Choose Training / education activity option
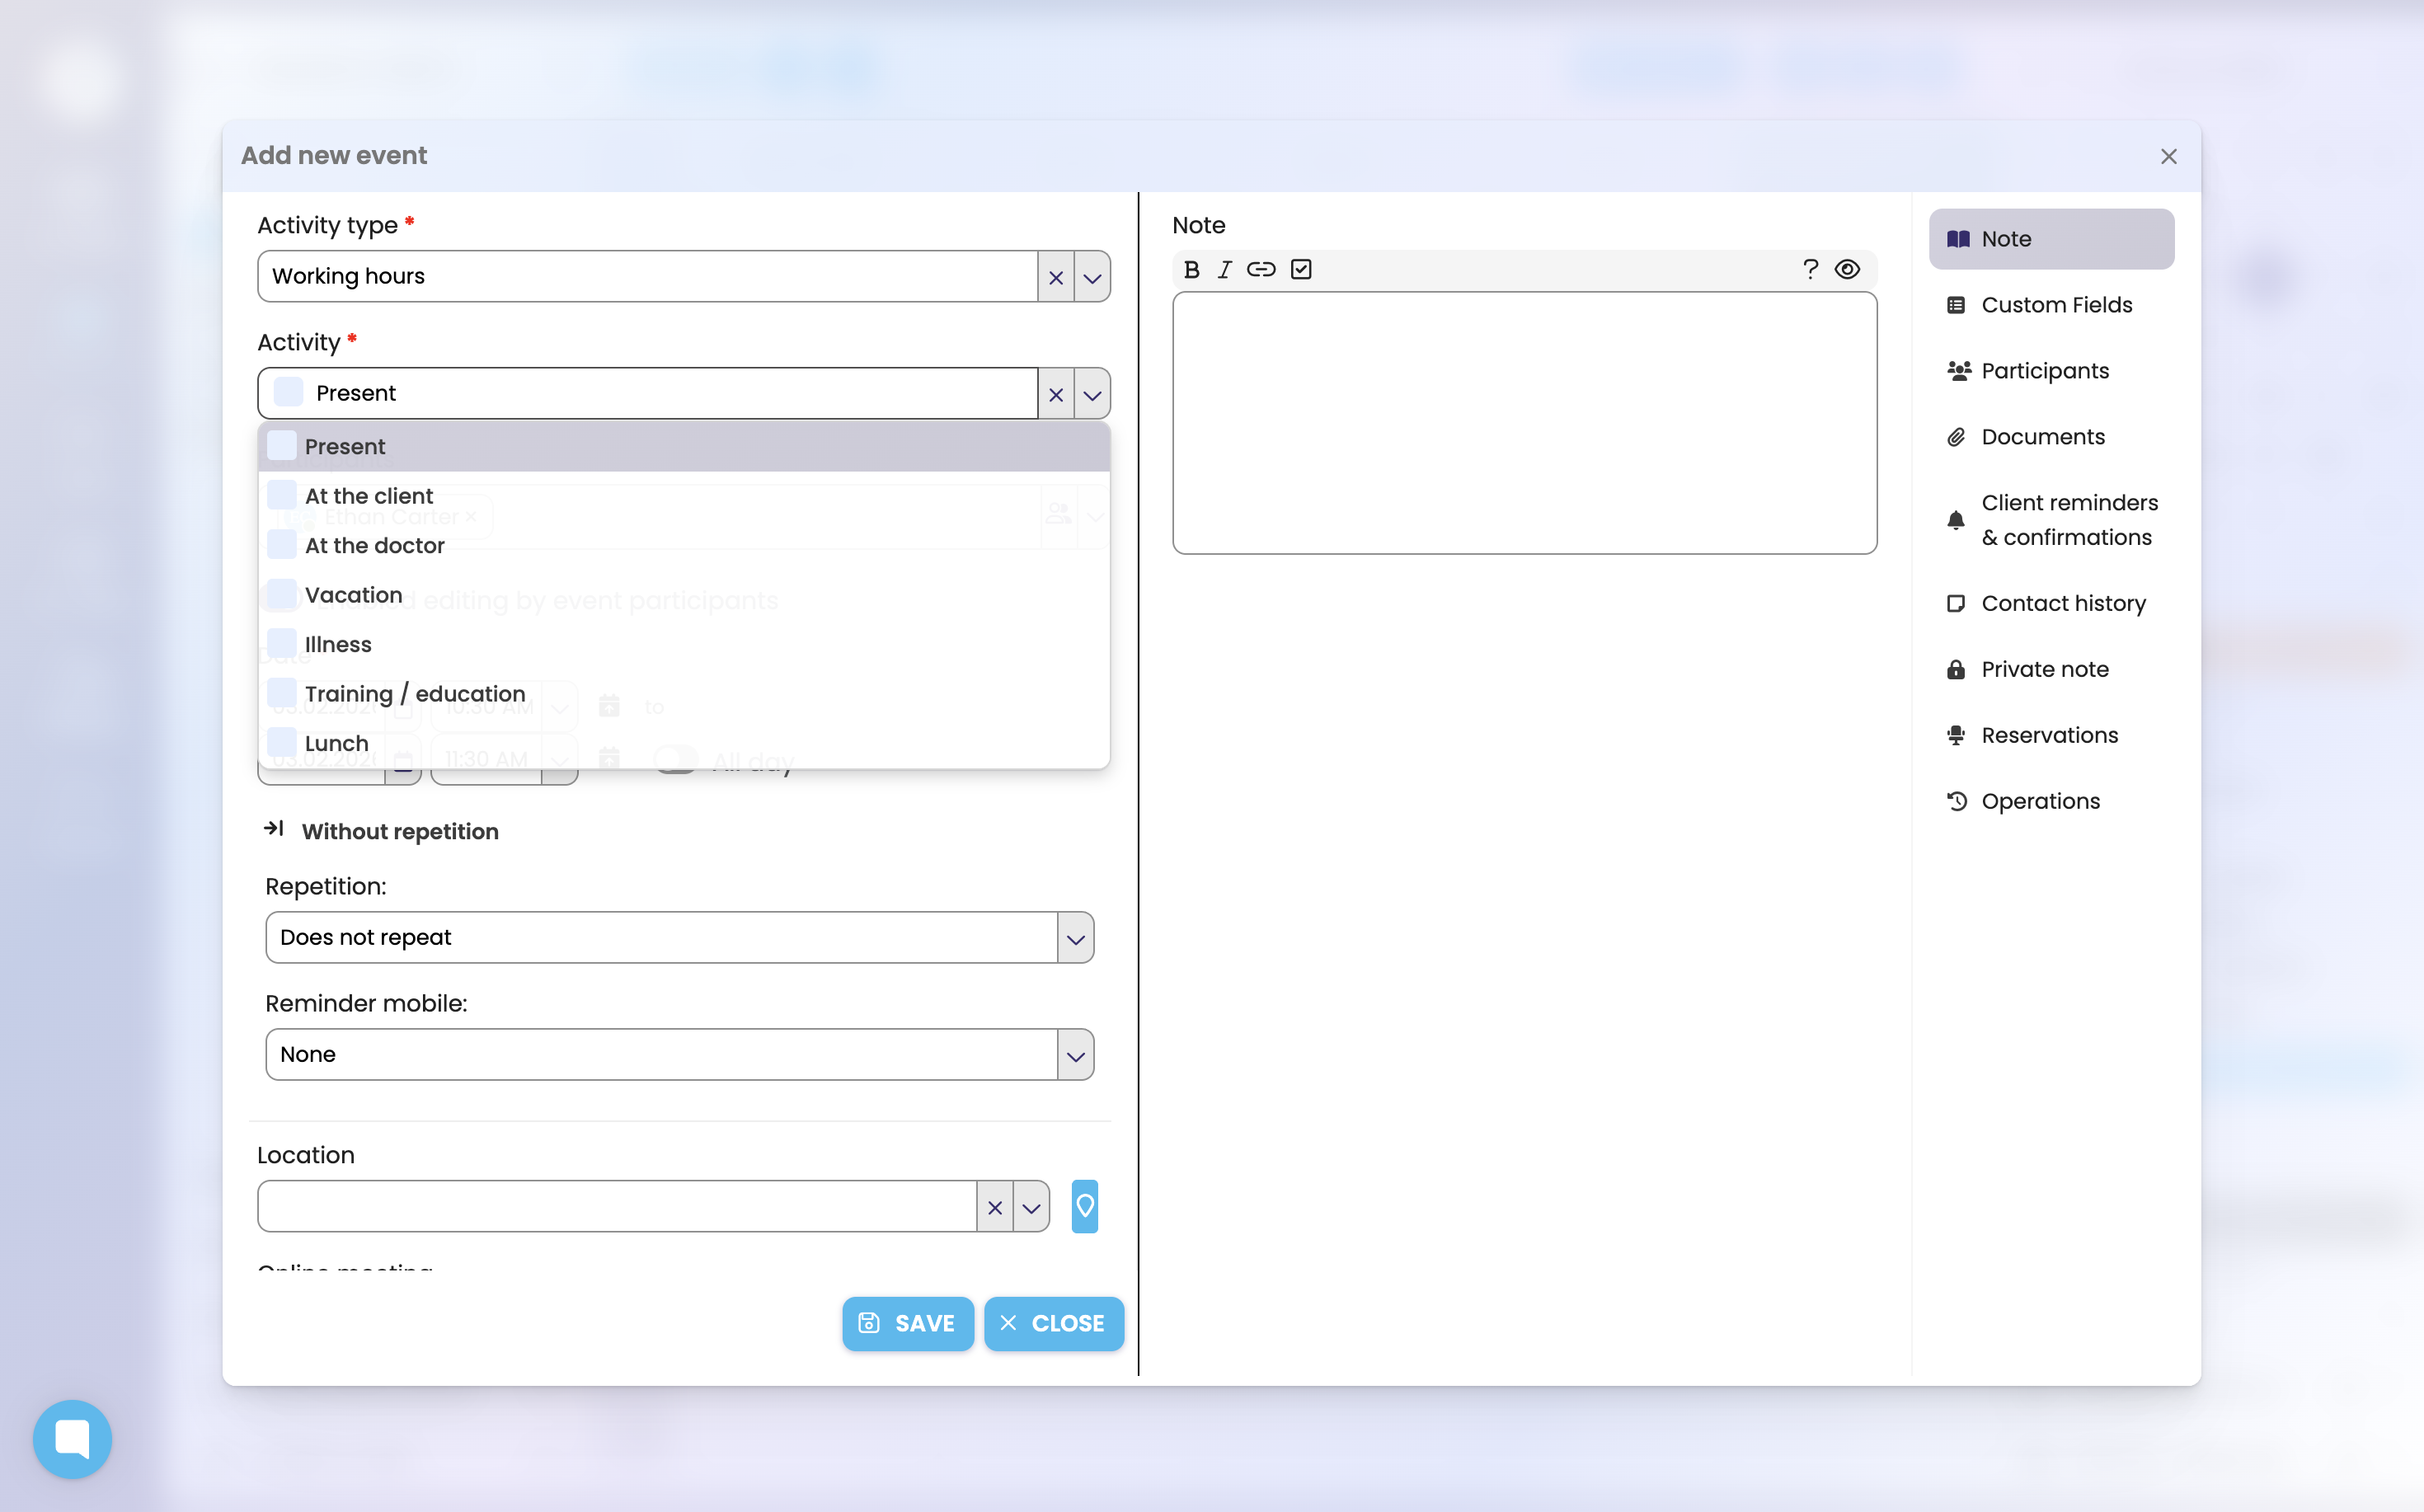This screenshot has width=2424, height=1512. pos(414,694)
